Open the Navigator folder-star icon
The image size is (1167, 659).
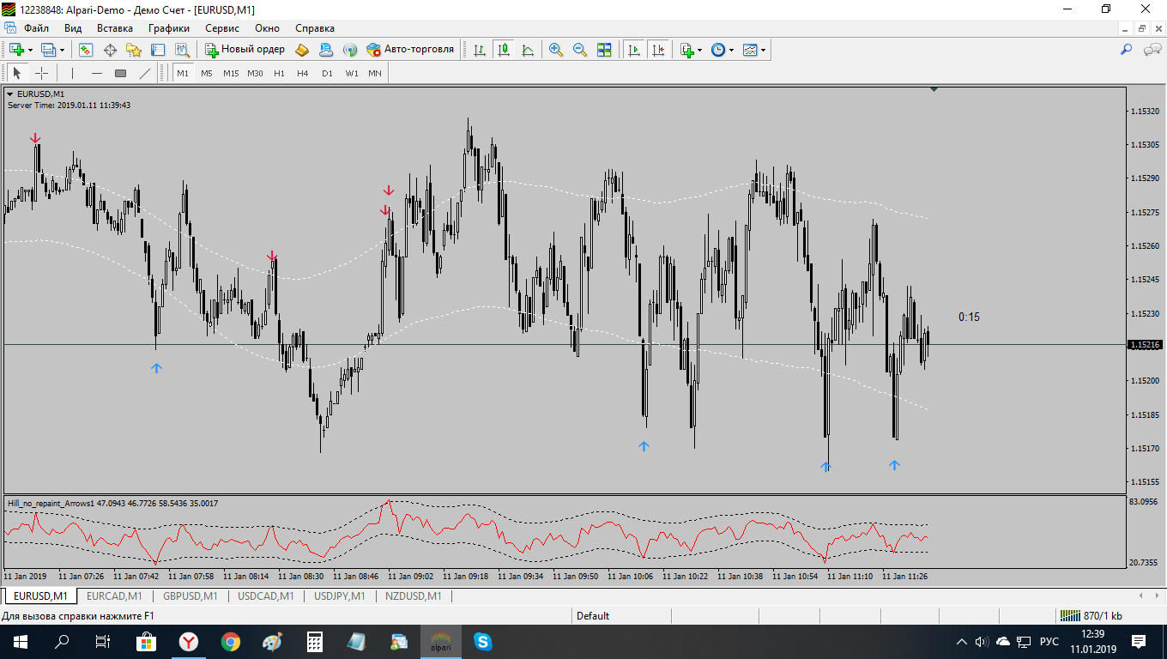(134, 50)
